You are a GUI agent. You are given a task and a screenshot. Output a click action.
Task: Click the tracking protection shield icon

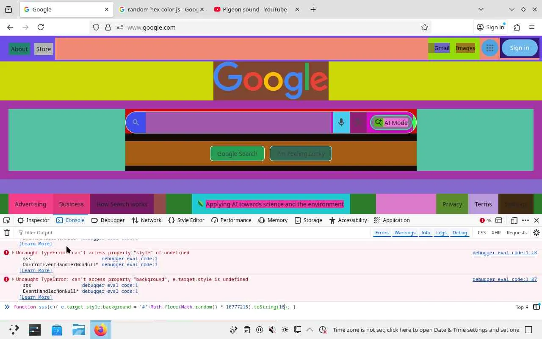pyautogui.click(x=96, y=27)
